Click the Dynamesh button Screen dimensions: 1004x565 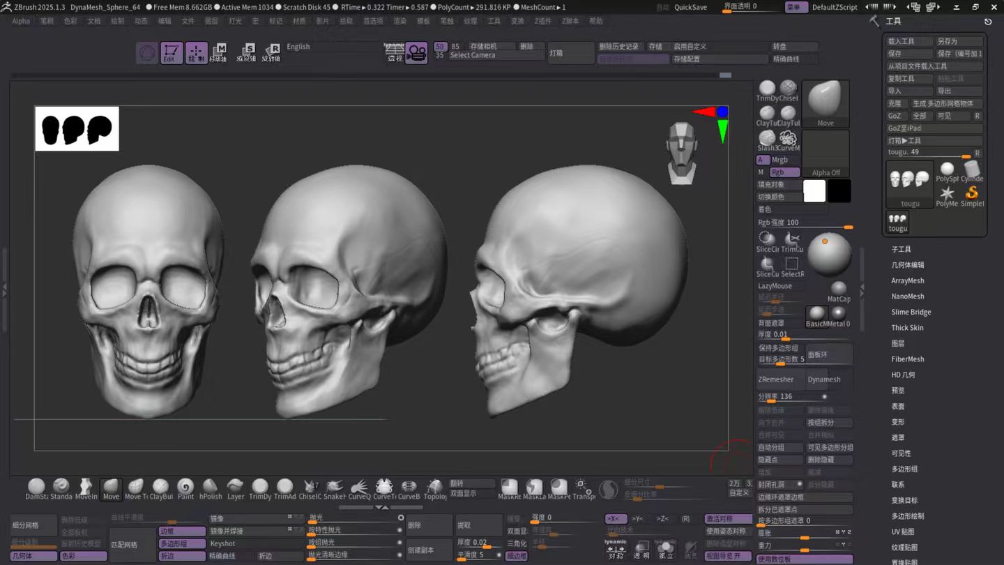828,379
